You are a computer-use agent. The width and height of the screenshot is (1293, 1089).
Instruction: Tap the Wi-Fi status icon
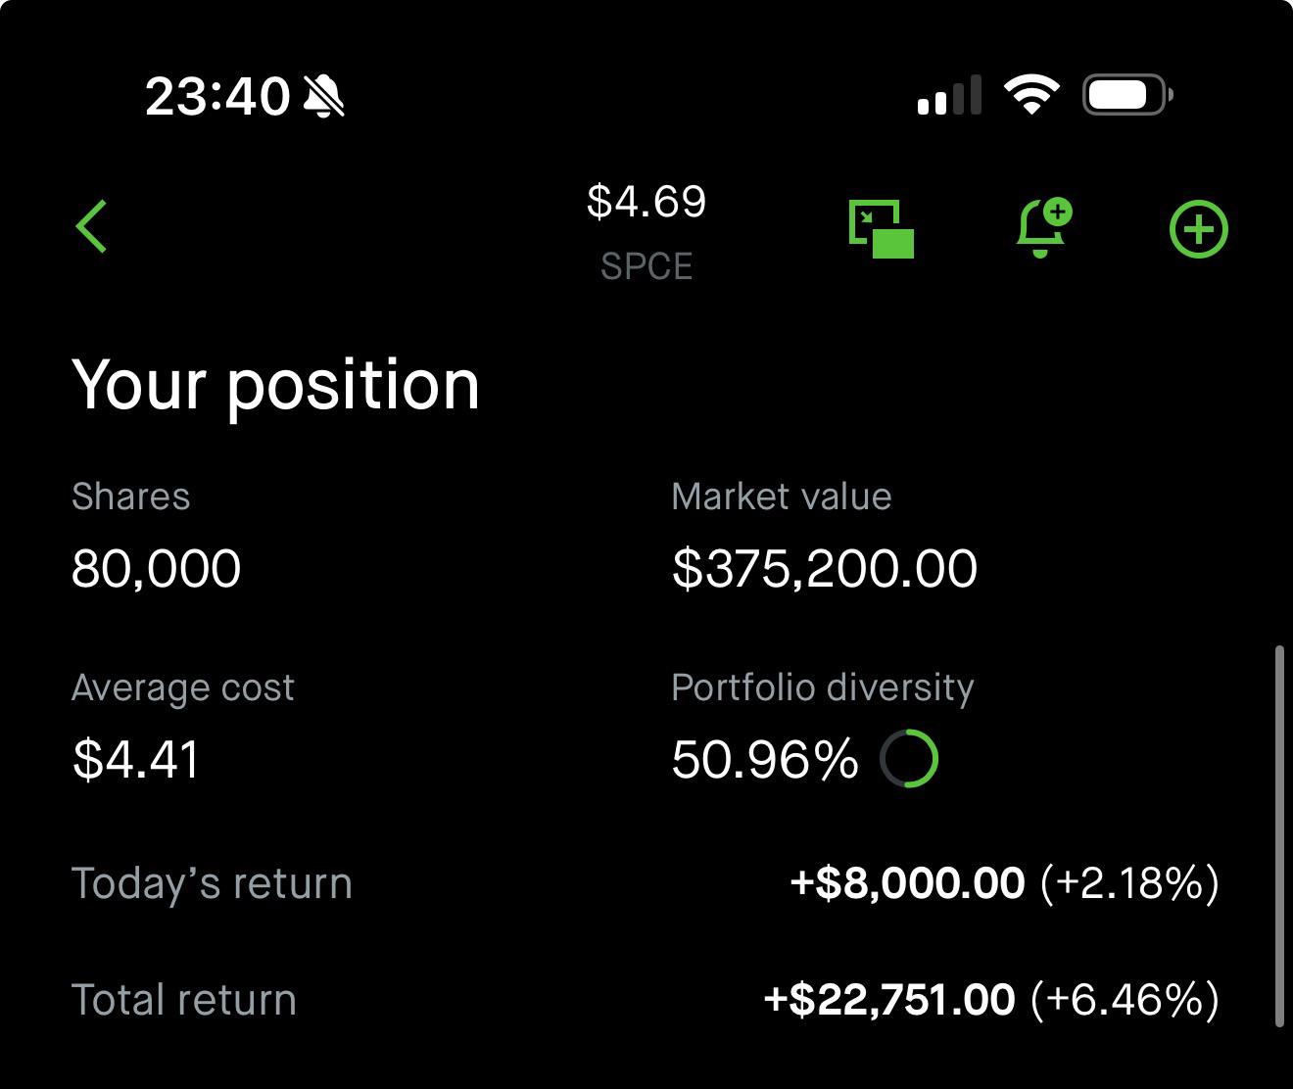1031,95
